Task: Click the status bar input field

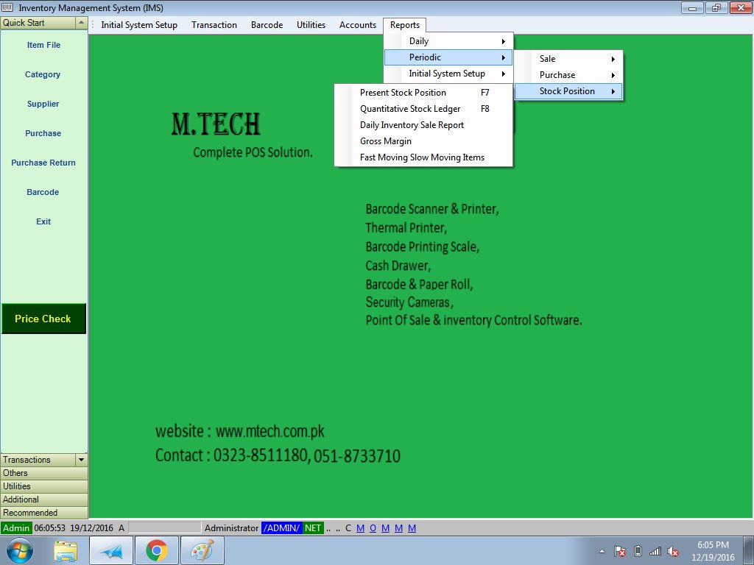Action: point(164,528)
